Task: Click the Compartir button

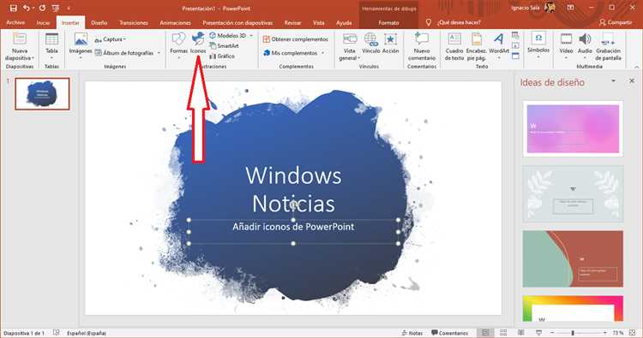Action: [x=616, y=22]
